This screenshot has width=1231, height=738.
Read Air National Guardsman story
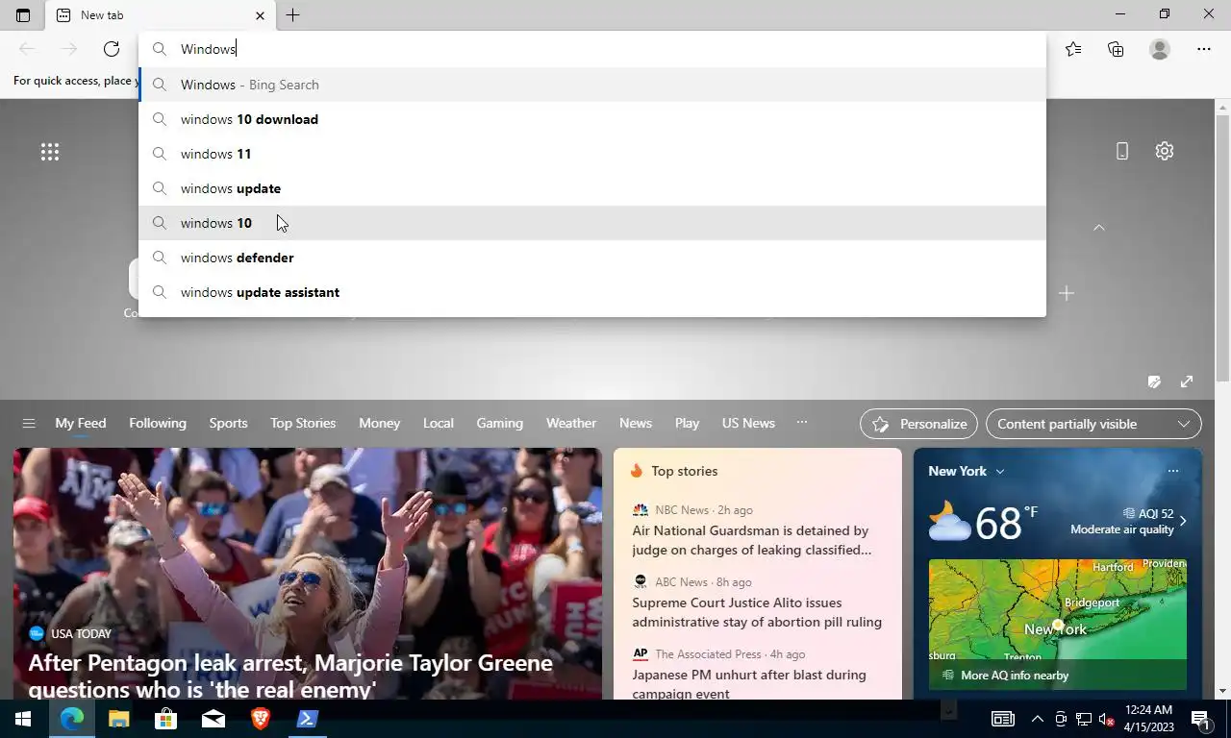tap(752, 540)
